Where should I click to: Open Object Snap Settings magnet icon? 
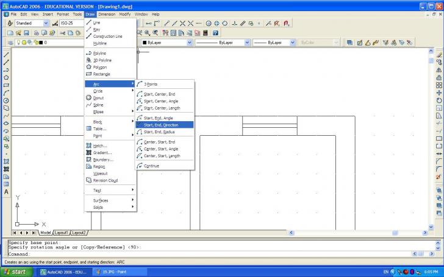pyautogui.click(x=287, y=24)
